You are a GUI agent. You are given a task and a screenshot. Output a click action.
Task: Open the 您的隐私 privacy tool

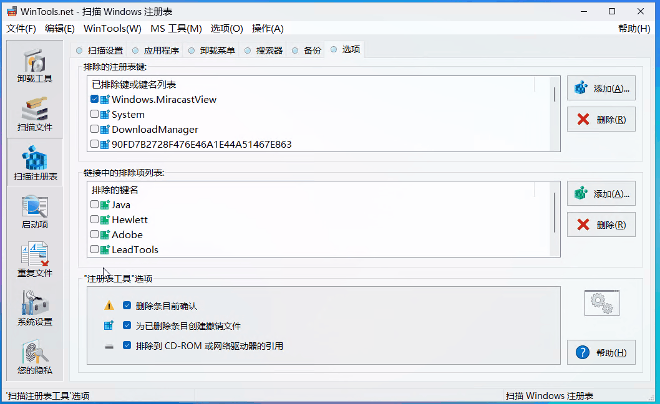click(x=35, y=358)
